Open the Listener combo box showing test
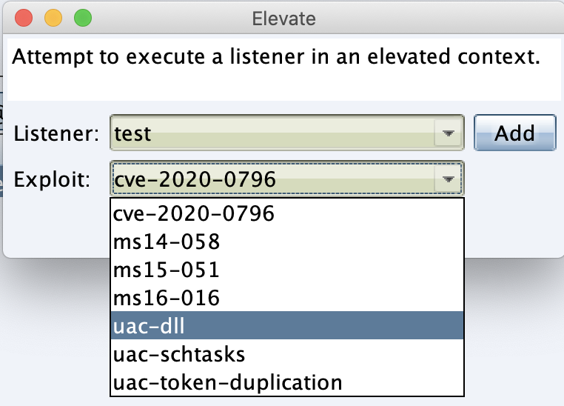 click(274, 133)
